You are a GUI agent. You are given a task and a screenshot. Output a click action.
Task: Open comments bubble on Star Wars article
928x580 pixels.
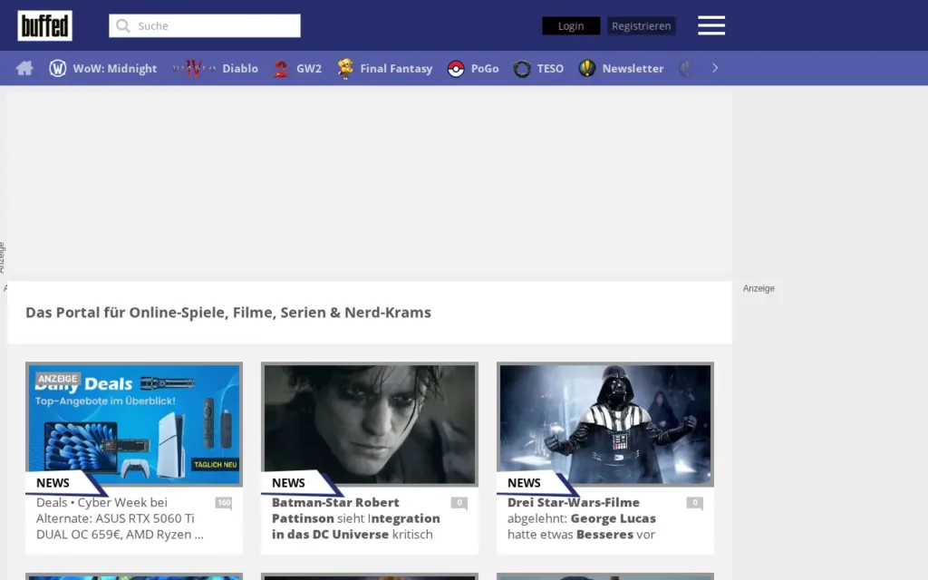(x=695, y=503)
